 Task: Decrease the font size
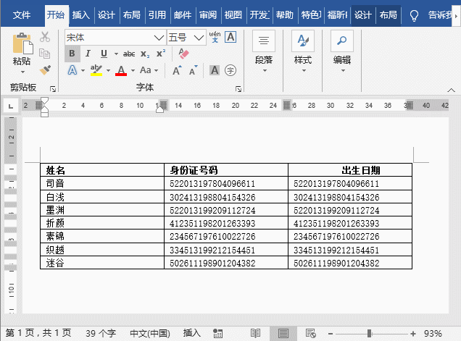[193, 70]
